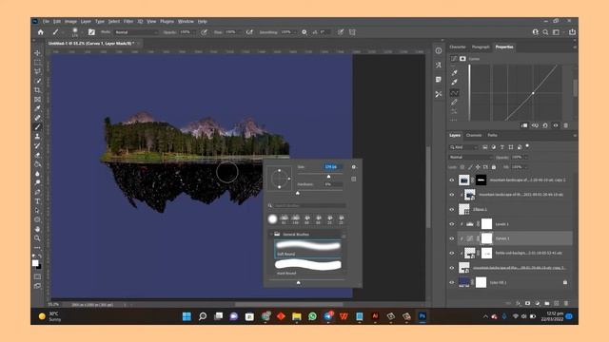The height and width of the screenshot is (342, 609).
Task: Click the brush Hardness slider handle
Action: [x=298, y=193]
